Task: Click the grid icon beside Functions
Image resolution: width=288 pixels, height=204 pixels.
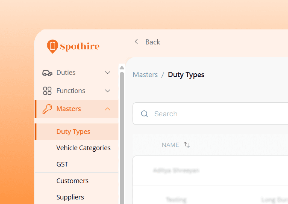Action: pos(47,91)
